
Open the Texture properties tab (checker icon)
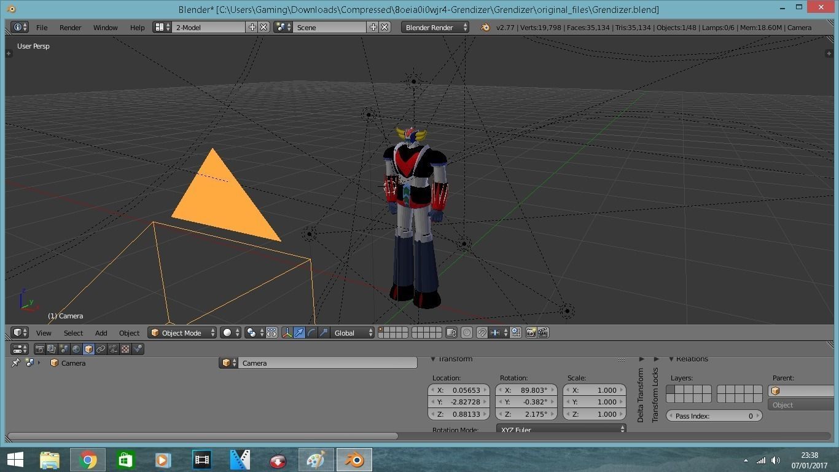(x=125, y=349)
